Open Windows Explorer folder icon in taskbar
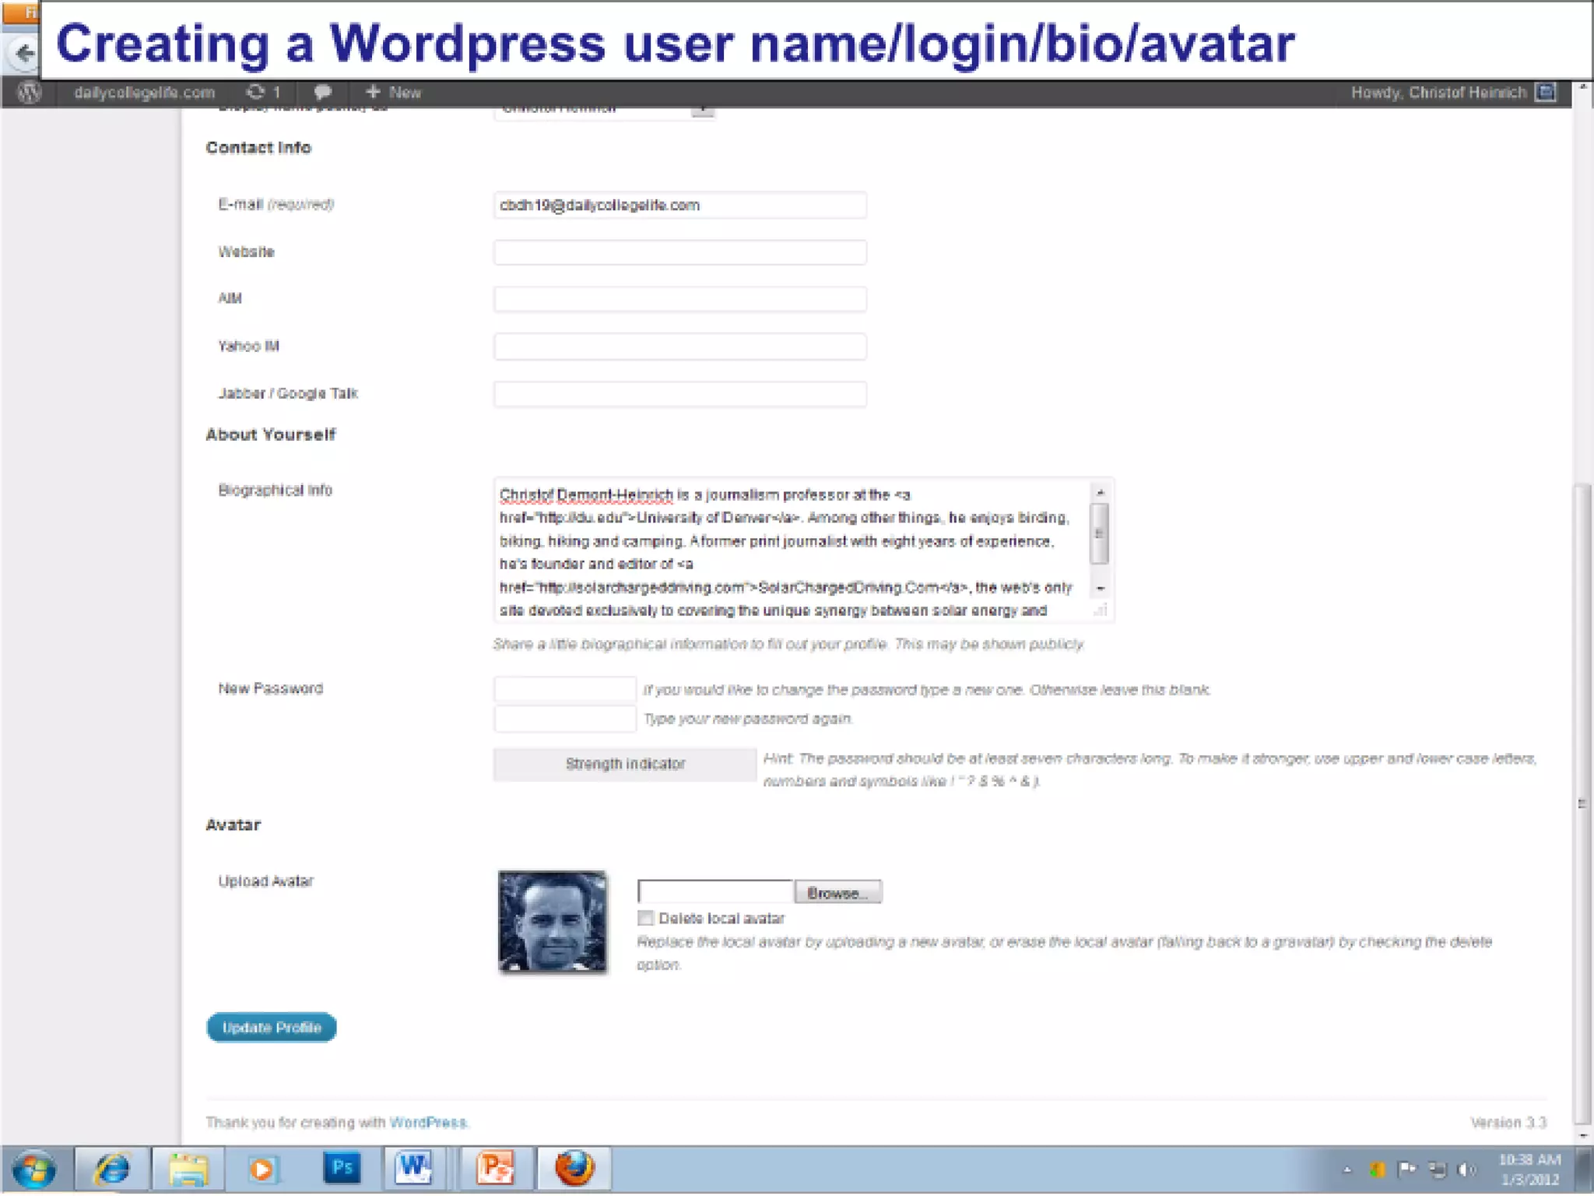Screen dimensions: 1594x1196 [x=188, y=1170]
